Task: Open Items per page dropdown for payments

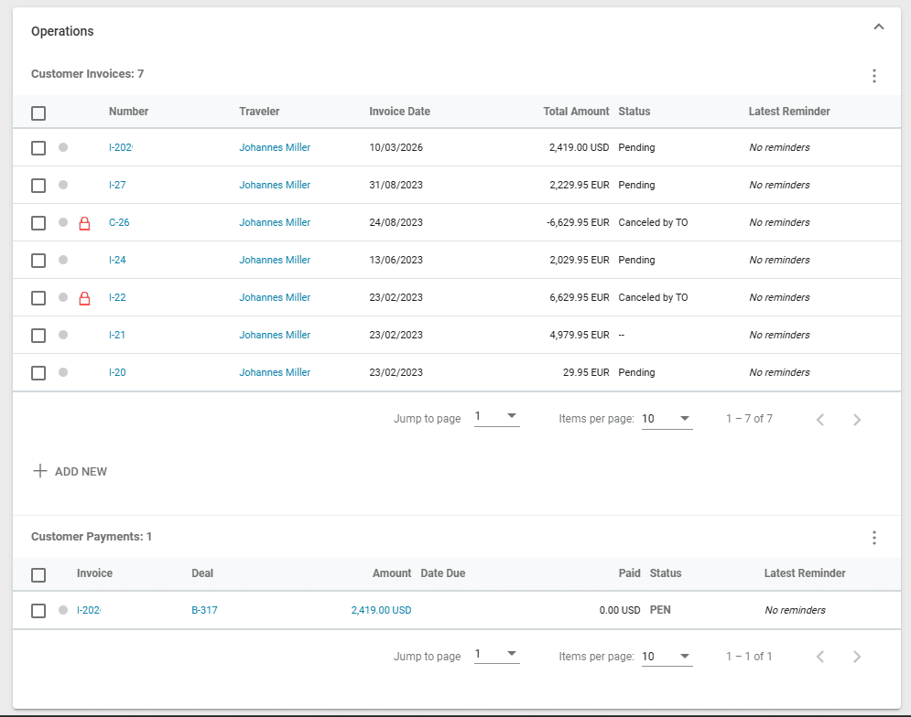Action: 667,657
